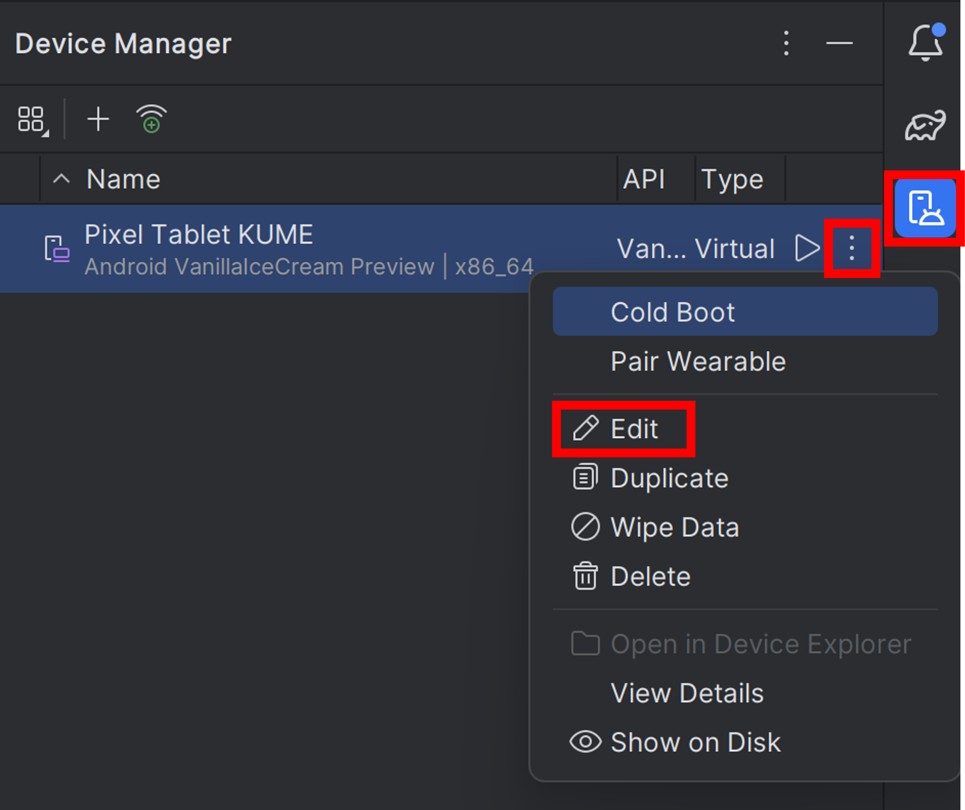The width and height of the screenshot is (965, 810).
Task: Pair device using Wi-Fi icon
Action: click(151, 119)
